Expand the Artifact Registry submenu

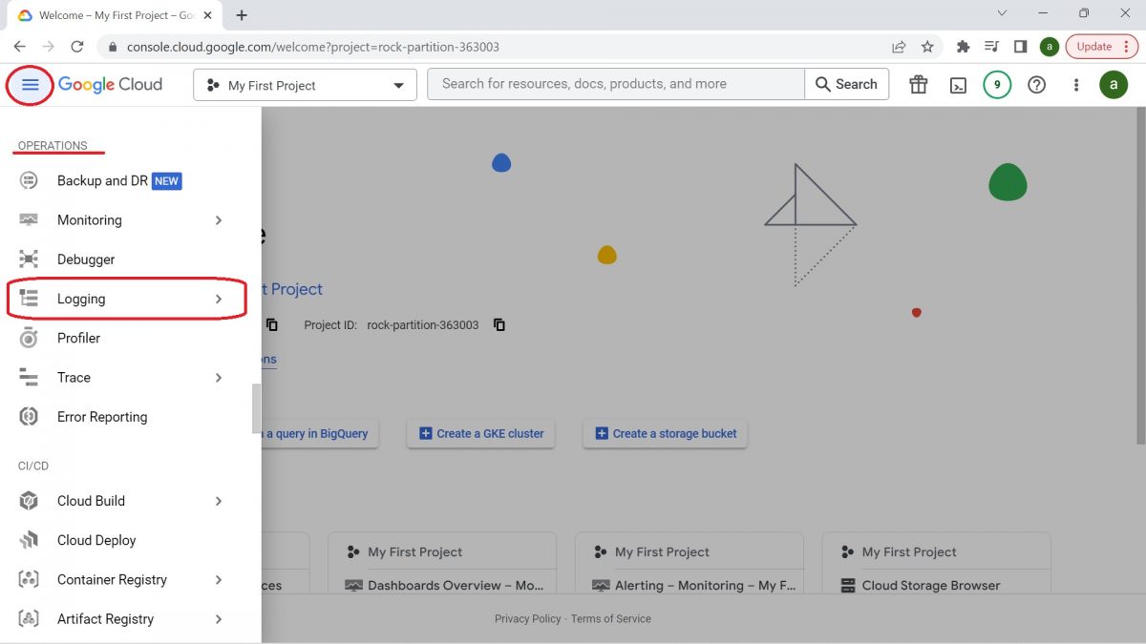point(218,618)
